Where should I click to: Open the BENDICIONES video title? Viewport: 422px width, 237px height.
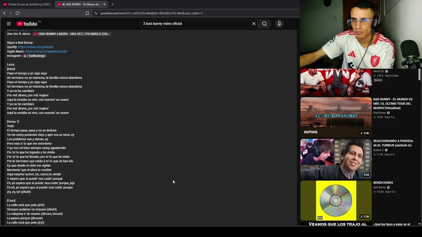point(383,183)
